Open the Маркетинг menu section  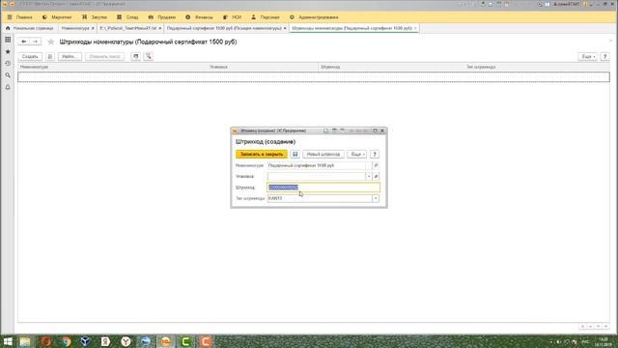pyautogui.click(x=57, y=17)
